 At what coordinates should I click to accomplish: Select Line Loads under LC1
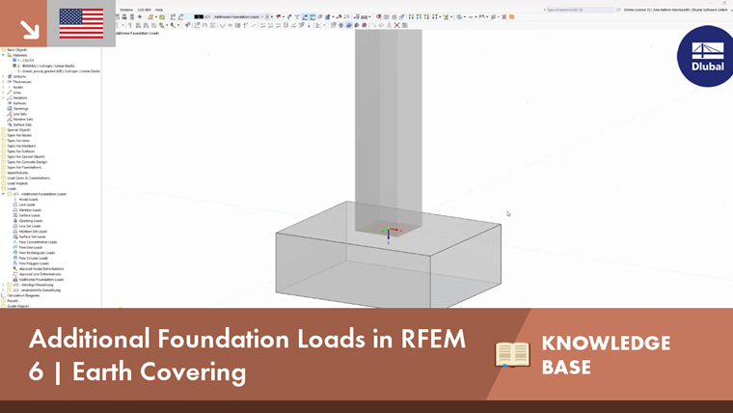(27, 205)
